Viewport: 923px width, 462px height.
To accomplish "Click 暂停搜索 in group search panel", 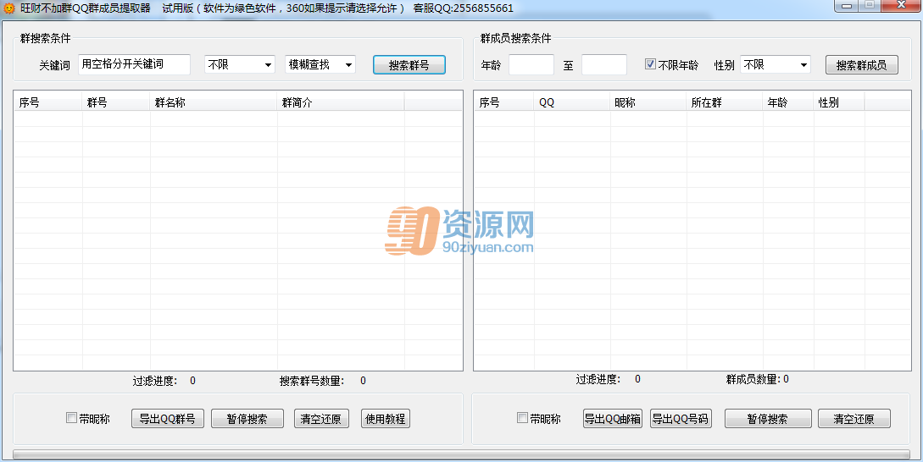I will click(247, 419).
